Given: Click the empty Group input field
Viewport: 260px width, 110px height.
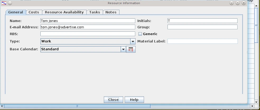Looking at the screenshot, I should (x=202, y=27).
